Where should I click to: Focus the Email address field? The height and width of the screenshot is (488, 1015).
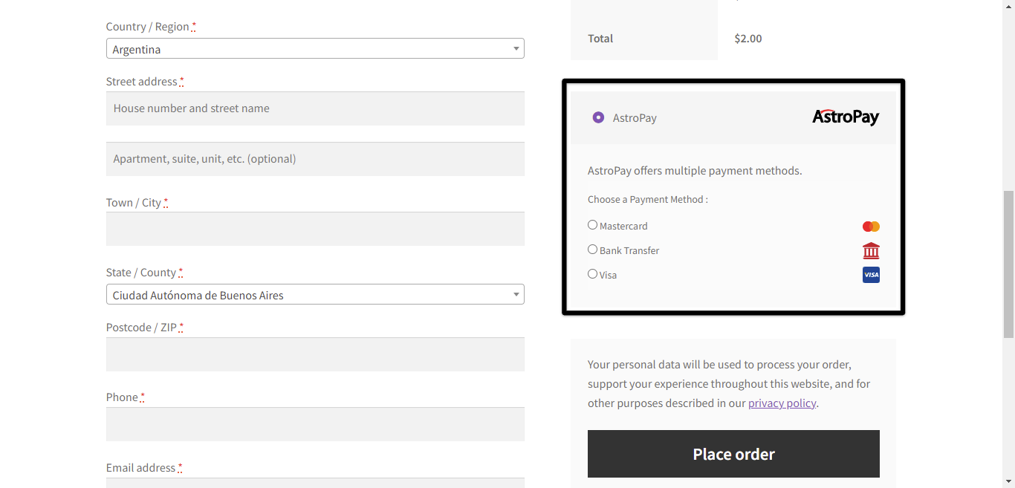[x=315, y=483]
